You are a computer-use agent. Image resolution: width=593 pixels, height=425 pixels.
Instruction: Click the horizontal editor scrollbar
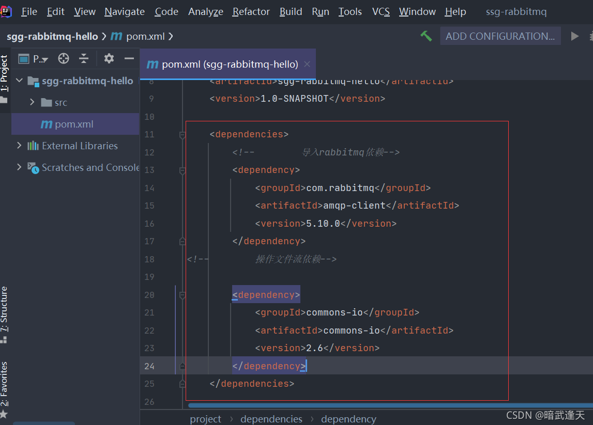(x=390, y=406)
